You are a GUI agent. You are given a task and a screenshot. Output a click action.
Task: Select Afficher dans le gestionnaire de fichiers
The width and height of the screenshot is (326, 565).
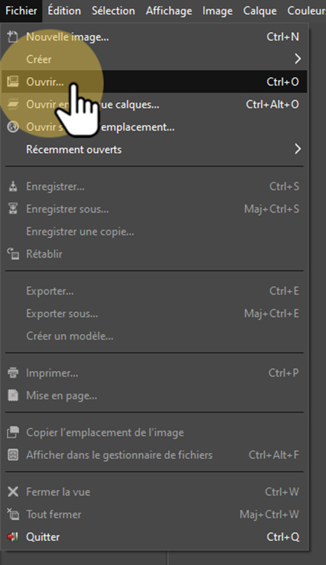(154, 455)
